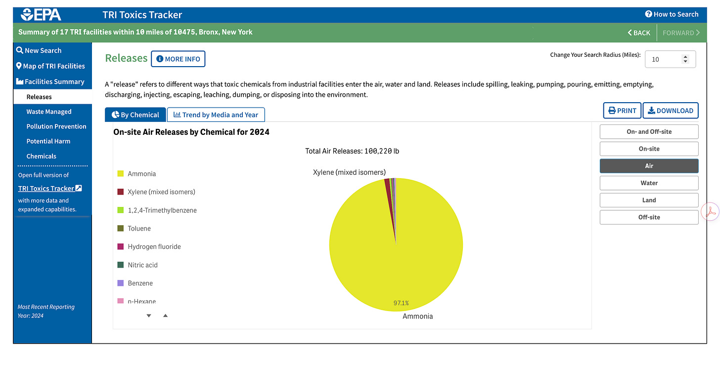Image resolution: width=720 pixels, height=391 pixels.
Task: Click the FORWARD navigation button
Action: (681, 33)
